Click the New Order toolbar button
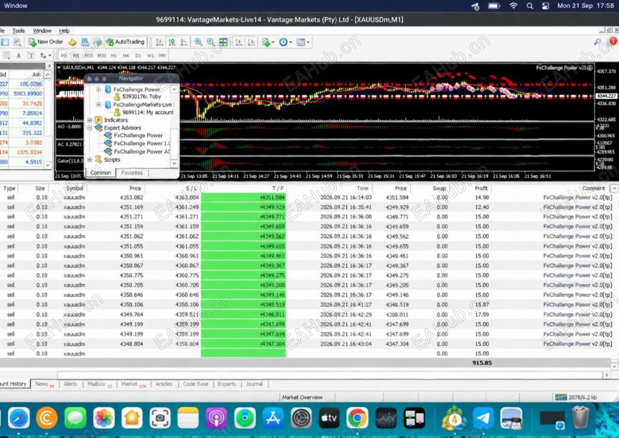The width and height of the screenshot is (619, 438). [46, 42]
